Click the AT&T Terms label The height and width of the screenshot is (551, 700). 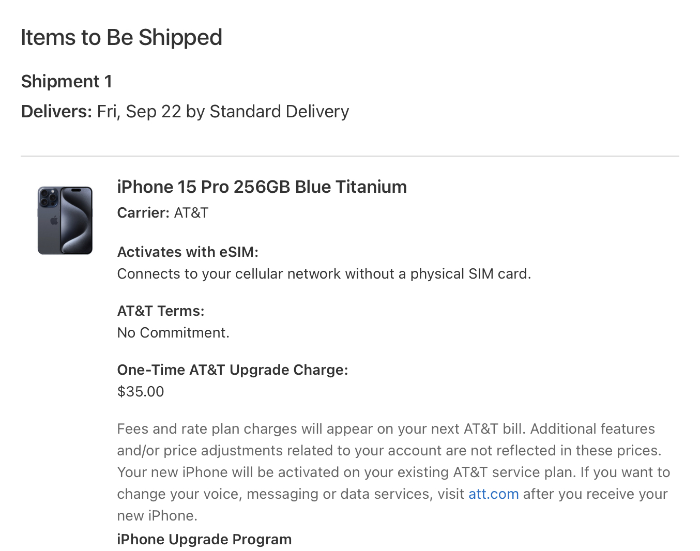point(161,311)
